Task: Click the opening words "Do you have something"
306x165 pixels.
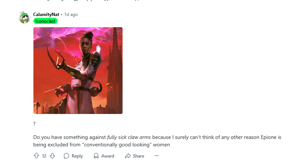Action: click(55, 137)
